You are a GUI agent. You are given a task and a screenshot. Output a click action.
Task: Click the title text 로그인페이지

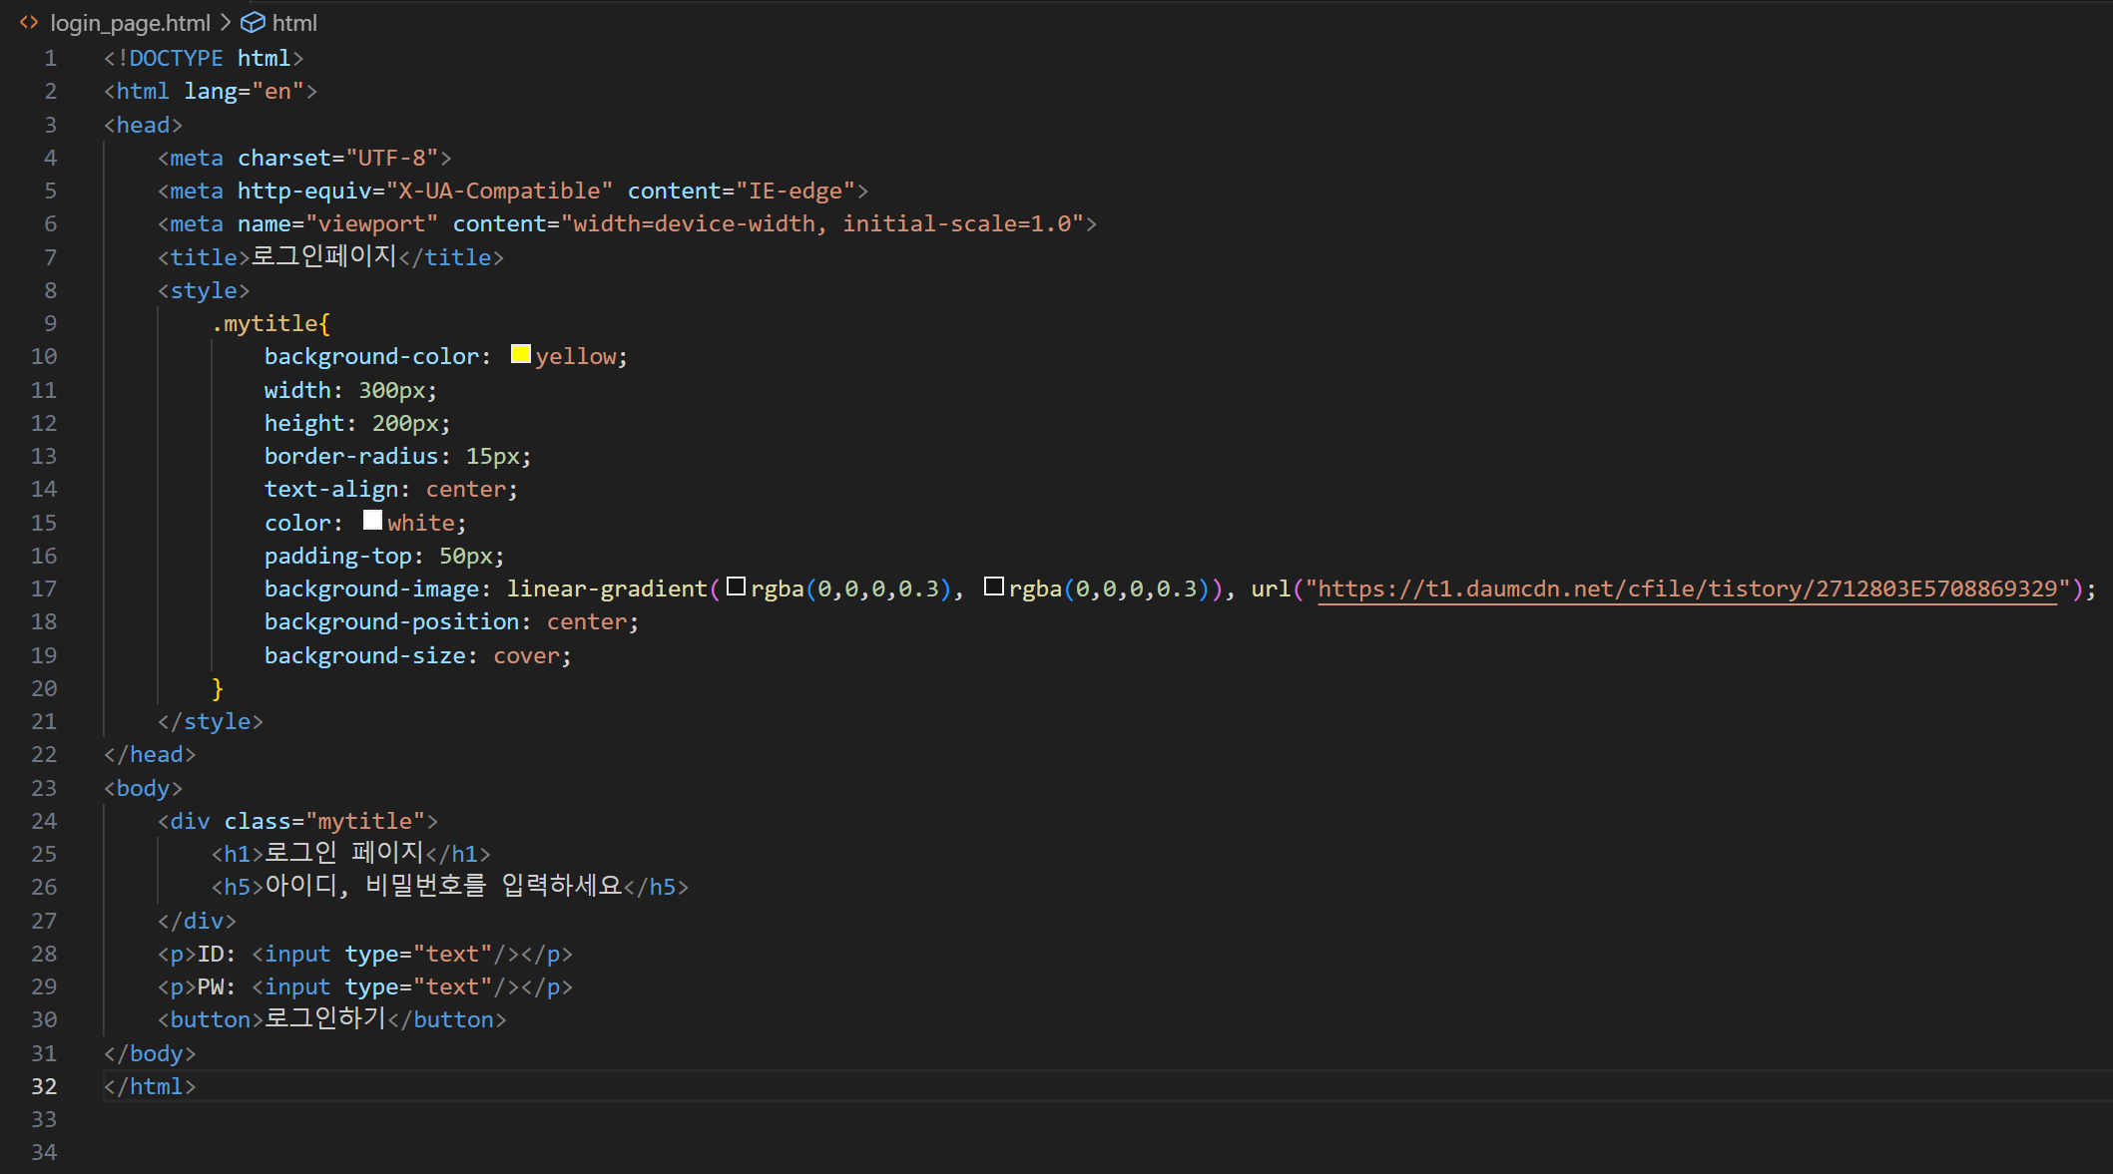pos(324,256)
